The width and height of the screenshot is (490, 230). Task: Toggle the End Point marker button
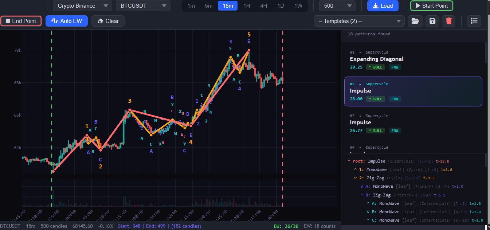click(x=21, y=21)
